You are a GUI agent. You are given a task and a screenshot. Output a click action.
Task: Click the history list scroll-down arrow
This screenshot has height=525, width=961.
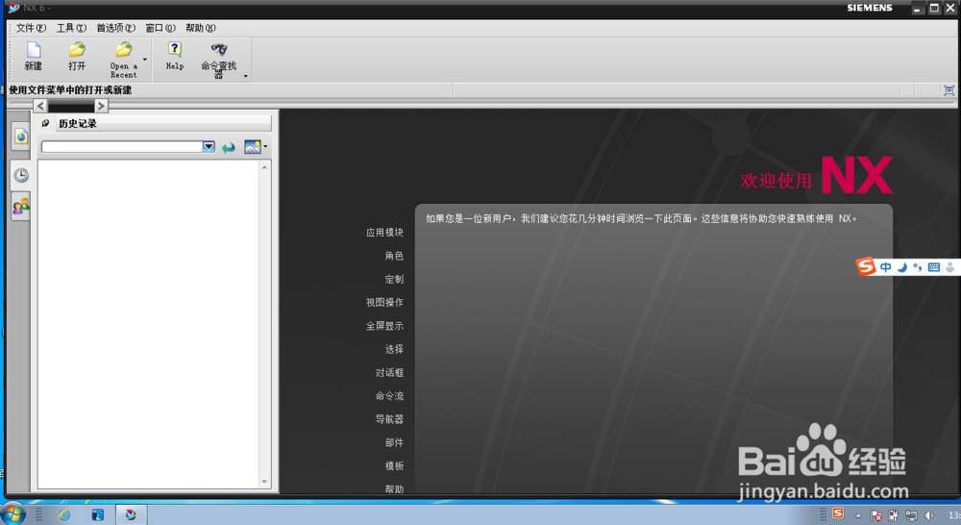tap(265, 482)
